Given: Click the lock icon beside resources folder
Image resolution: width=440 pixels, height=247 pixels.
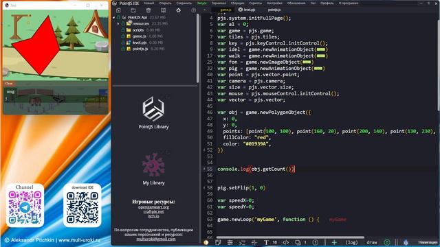Looking at the screenshot, I should tap(123, 23).
